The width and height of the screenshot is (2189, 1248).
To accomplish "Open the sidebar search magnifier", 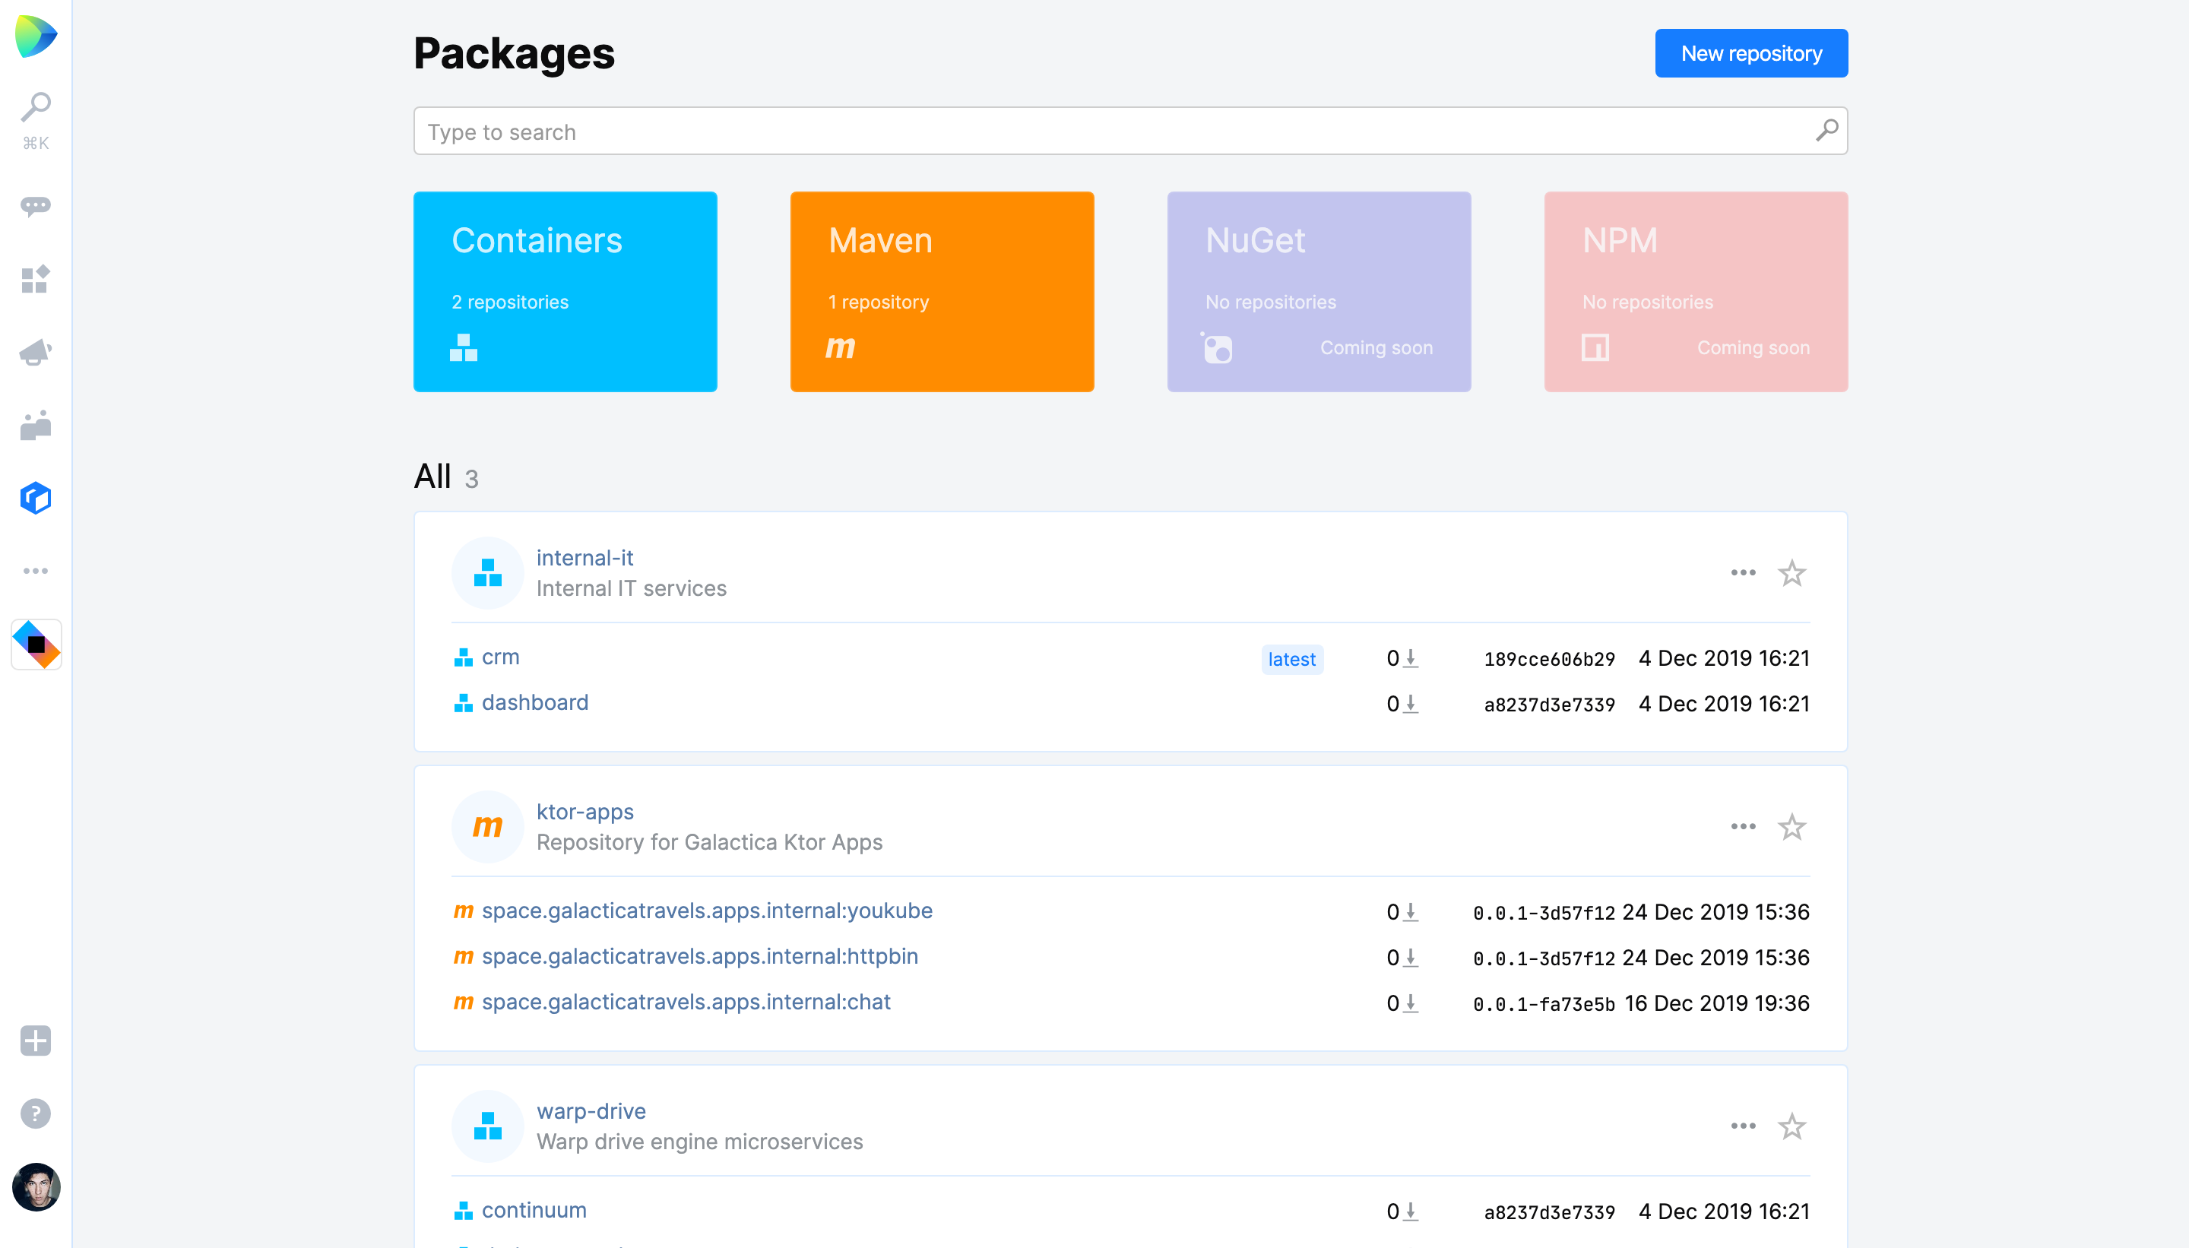I will [36, 108].
